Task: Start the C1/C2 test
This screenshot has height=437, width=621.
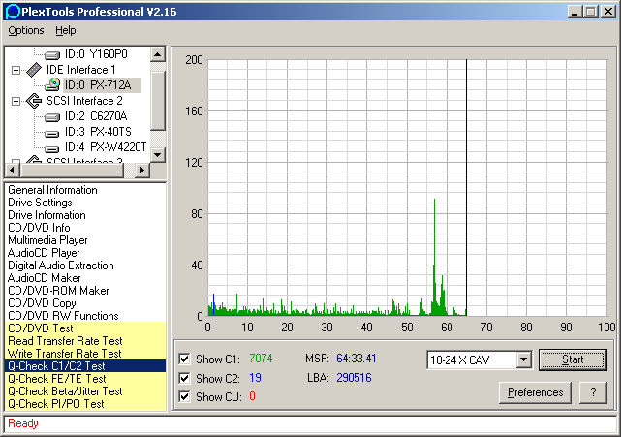Action: [x=573, y=359]
